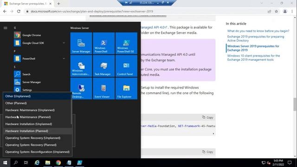Choose Hardware: Installation (Unplanned)
297x167 pixels.
point(37,124)
